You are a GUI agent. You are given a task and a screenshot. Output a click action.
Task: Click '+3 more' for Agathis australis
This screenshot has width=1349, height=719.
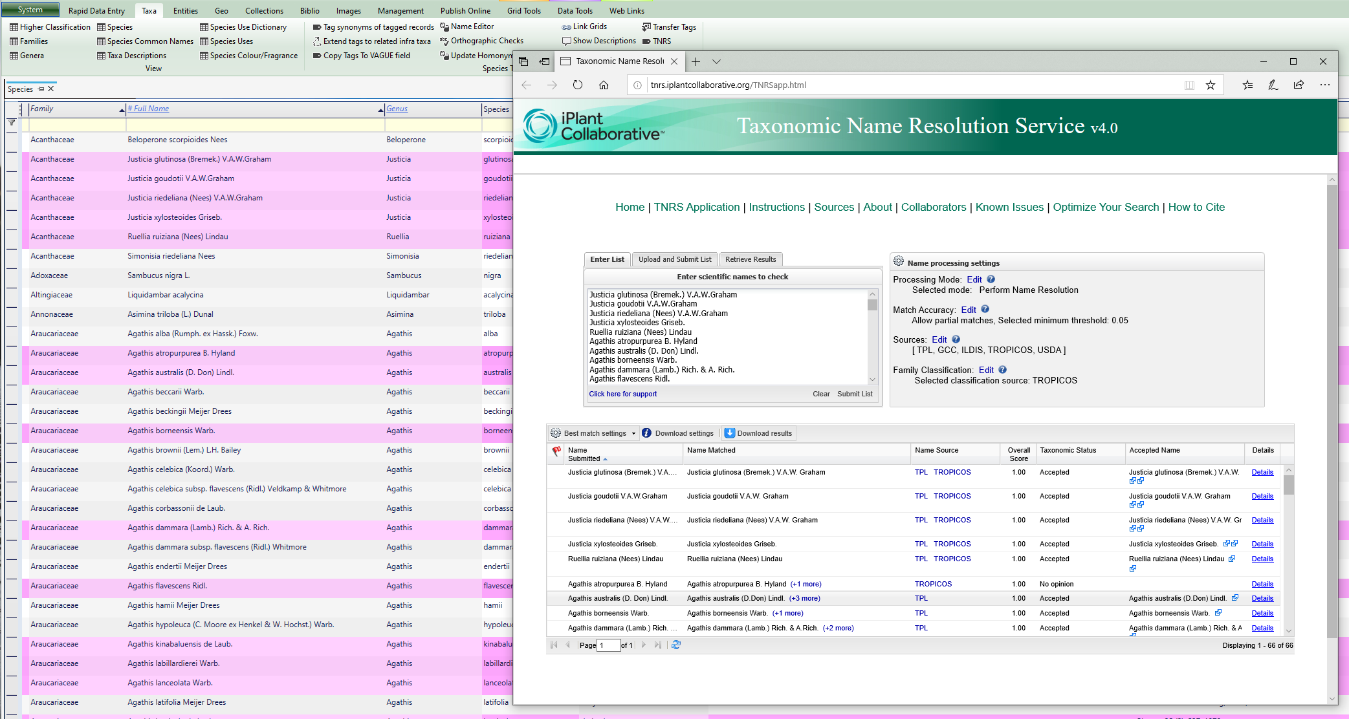coord(804,598)
